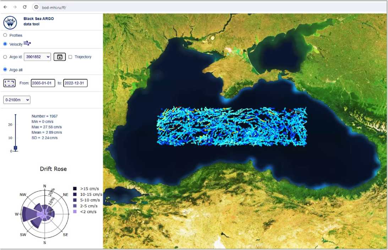Click the velocity arrows icon

[x=28, y=43]
